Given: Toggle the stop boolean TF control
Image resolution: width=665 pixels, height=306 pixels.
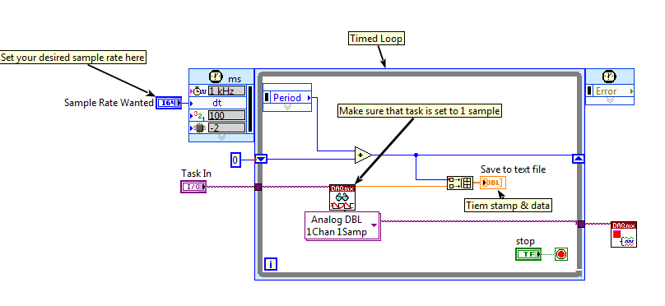Looking at the screenshot, I should [x=528, y=254].
